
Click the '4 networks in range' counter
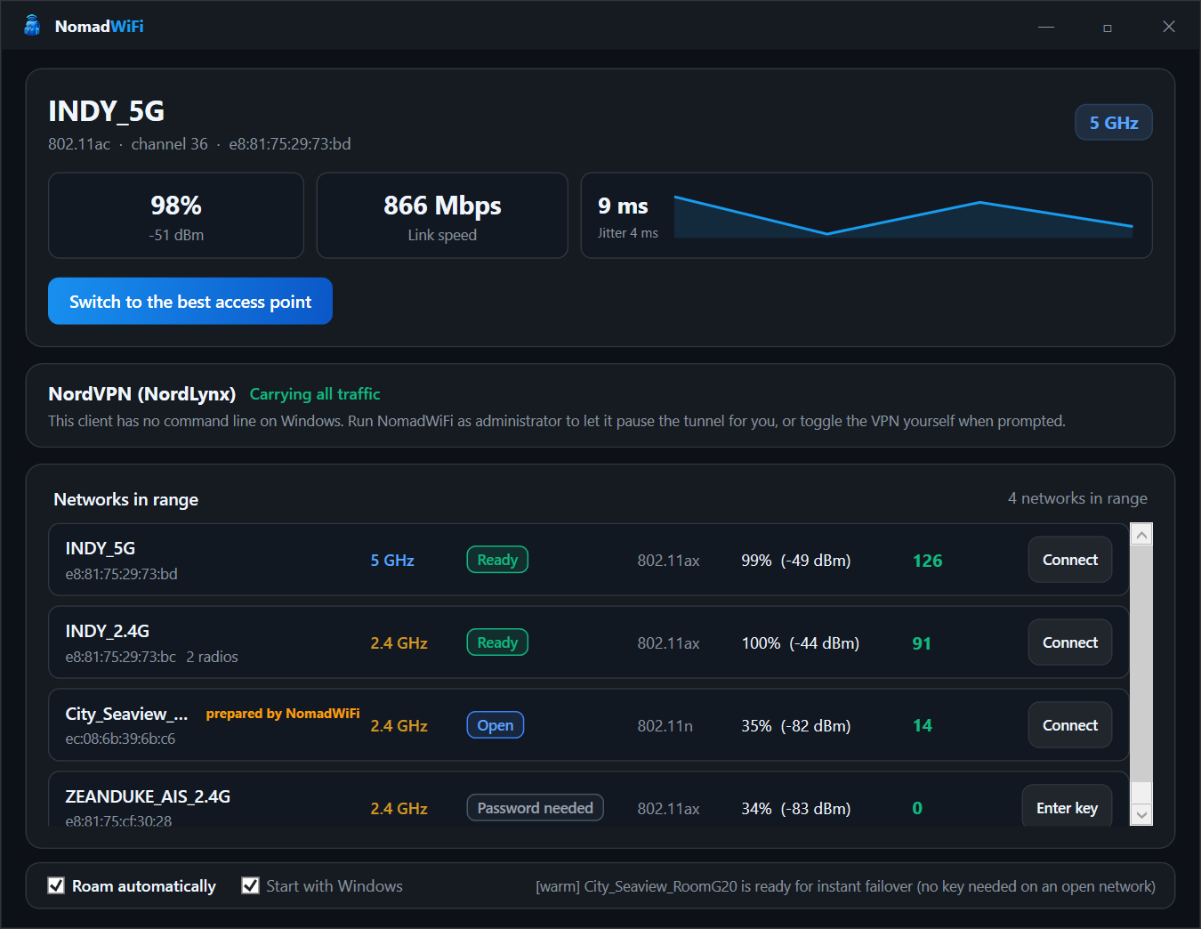tap(1077, 498)
